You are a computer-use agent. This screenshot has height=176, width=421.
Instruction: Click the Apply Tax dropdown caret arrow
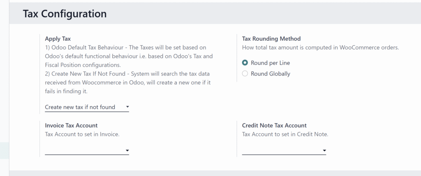click(x=127, y=107)
